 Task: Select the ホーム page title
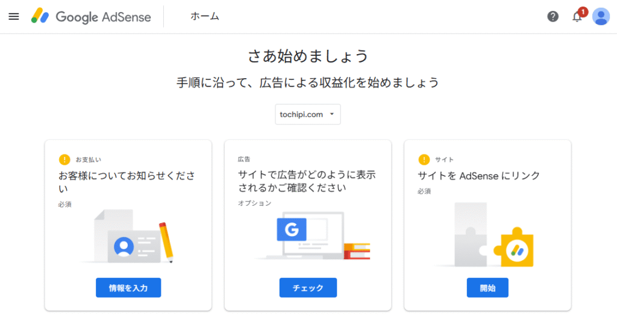205,16
